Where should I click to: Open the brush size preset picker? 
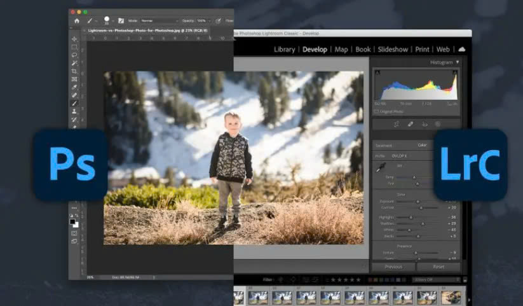[x=108, y=21]
